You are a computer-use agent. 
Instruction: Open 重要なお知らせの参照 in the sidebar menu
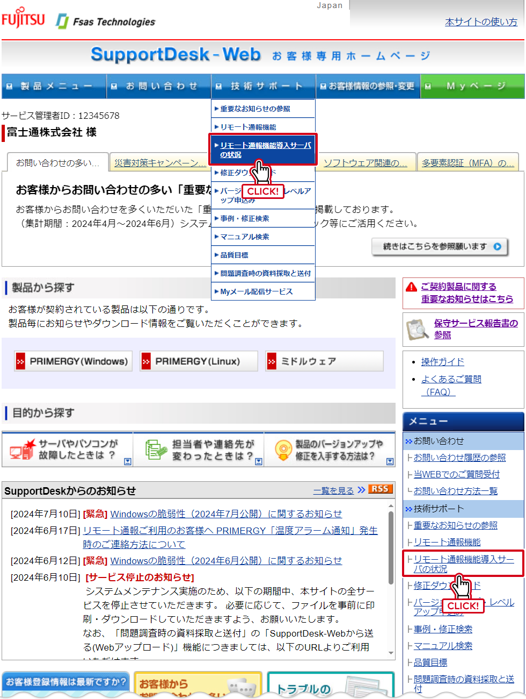(455, 525)
